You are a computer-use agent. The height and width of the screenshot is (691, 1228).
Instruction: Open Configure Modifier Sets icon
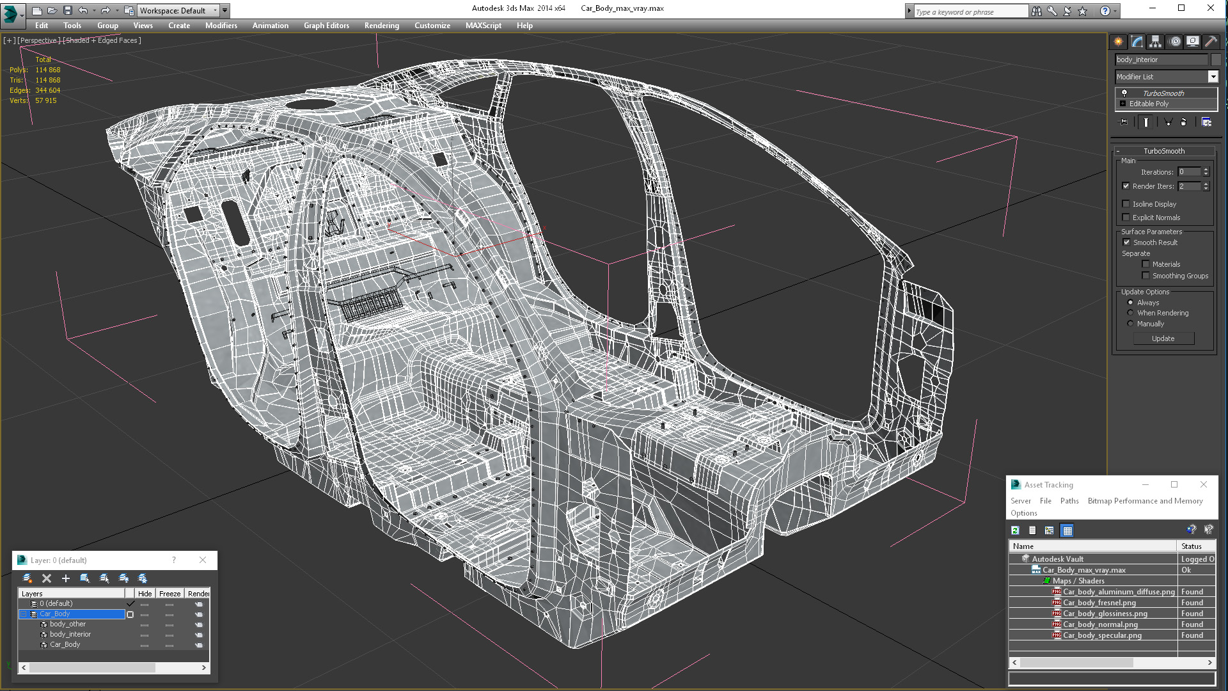point(1206,122)
